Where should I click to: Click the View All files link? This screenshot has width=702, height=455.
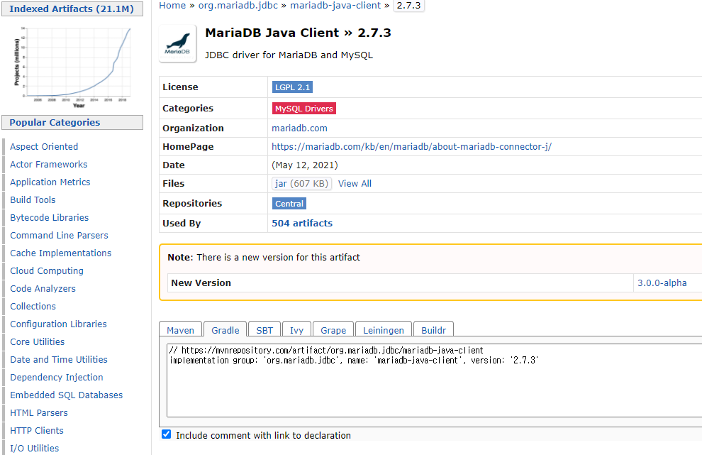point(355,183)
